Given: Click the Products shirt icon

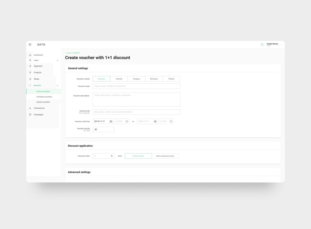Looking at the screenshot, I should pos(30,73).
